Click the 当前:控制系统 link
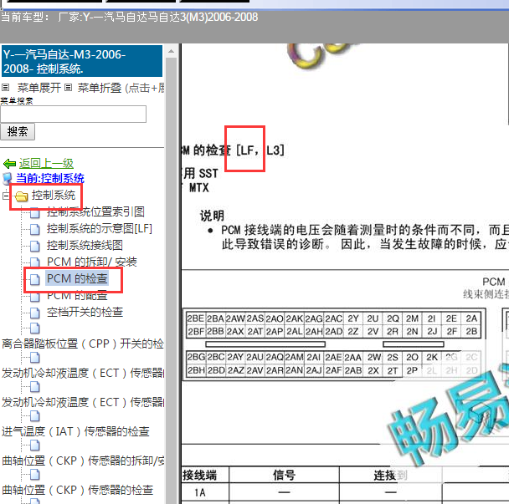The height and width of the screenshot is (504, 509). 50,178
